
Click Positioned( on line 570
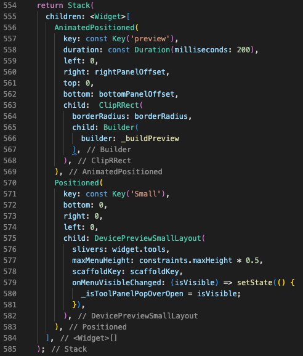coord(79,183)
